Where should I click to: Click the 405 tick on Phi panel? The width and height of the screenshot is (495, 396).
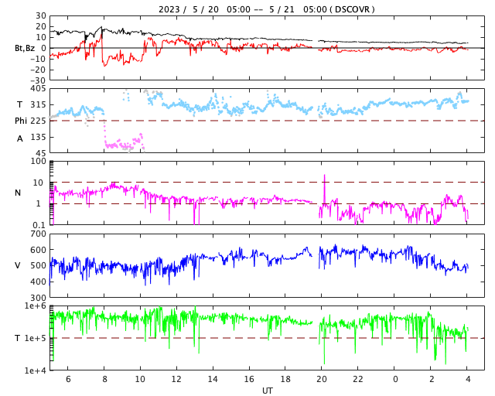[x=38, y=89]
